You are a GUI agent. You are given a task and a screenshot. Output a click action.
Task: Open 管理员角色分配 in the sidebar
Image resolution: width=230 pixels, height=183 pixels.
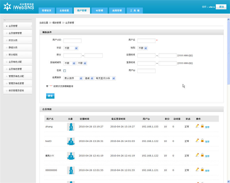click(18, 76)
